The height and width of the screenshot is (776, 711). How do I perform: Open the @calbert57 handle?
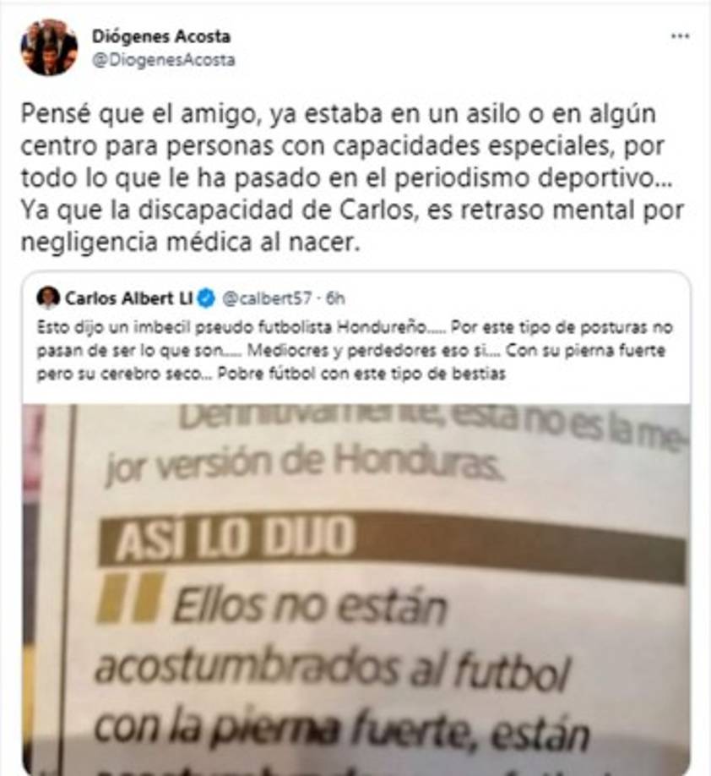point(268,298)
